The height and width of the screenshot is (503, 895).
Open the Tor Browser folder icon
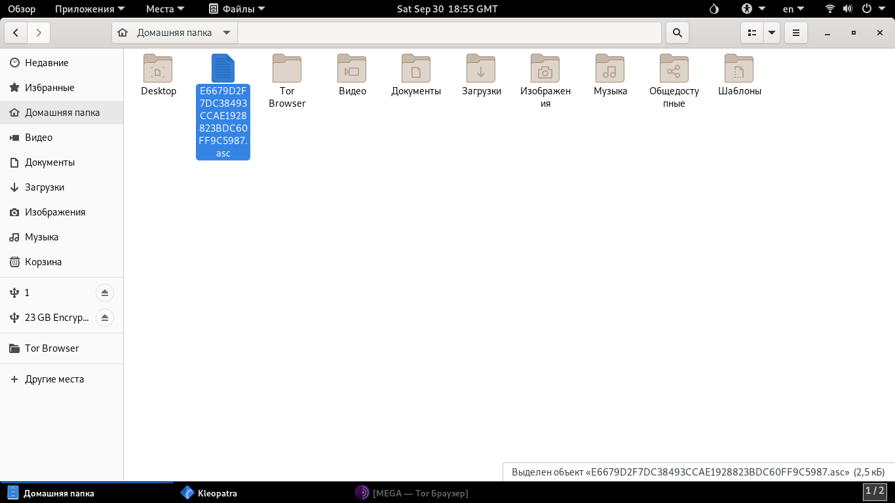tap(287, 69)
